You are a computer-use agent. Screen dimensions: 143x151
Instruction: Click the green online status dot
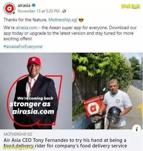tap(14, 13)
